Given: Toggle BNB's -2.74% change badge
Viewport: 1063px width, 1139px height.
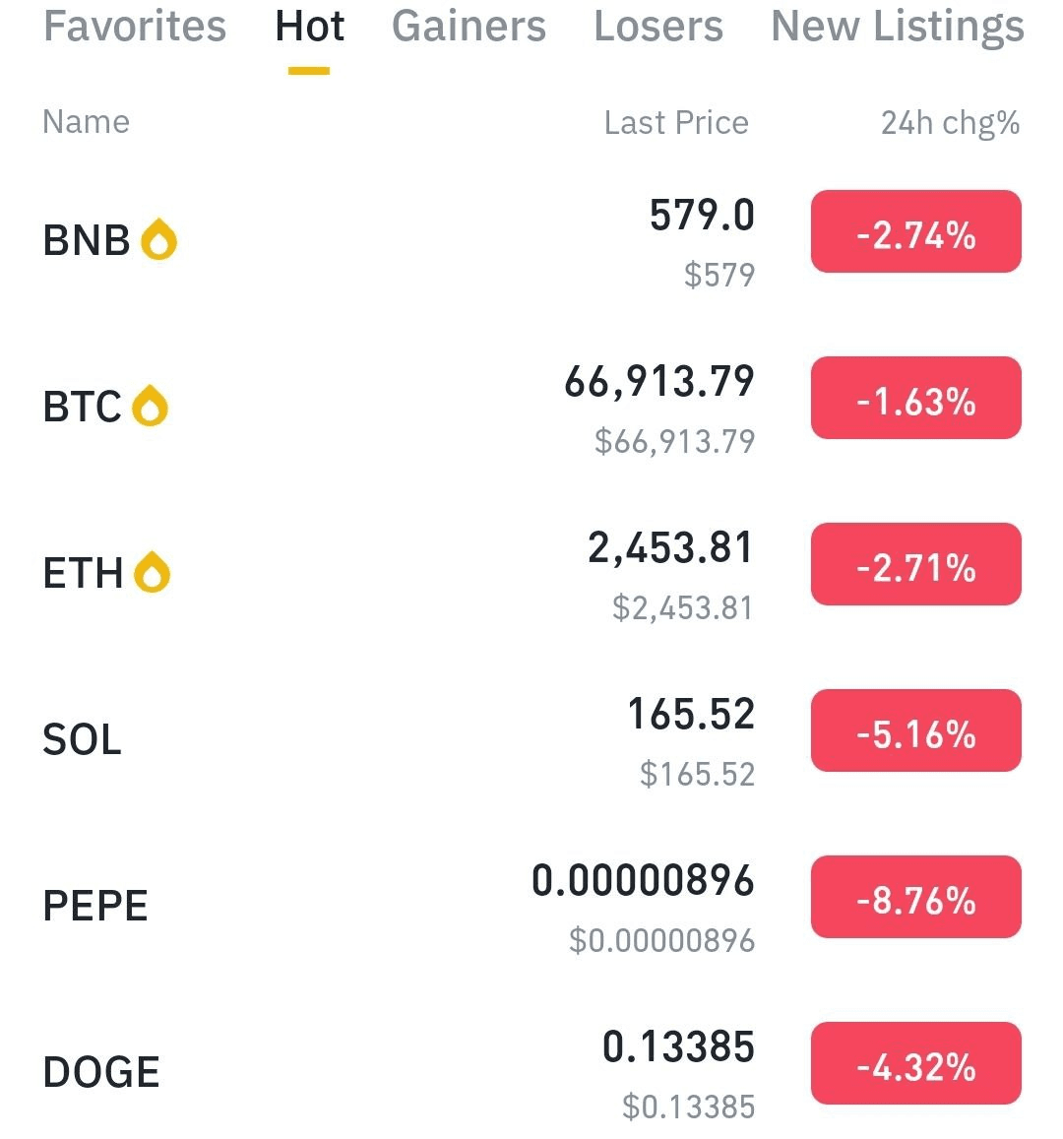Looking at the screenshot, I should click(915, 232).
